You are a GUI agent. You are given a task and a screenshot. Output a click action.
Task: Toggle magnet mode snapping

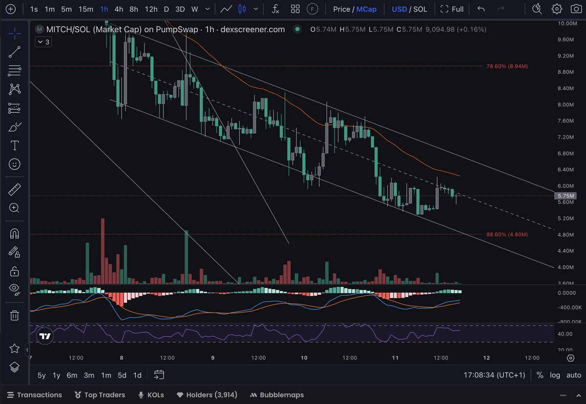click(15, 233)
